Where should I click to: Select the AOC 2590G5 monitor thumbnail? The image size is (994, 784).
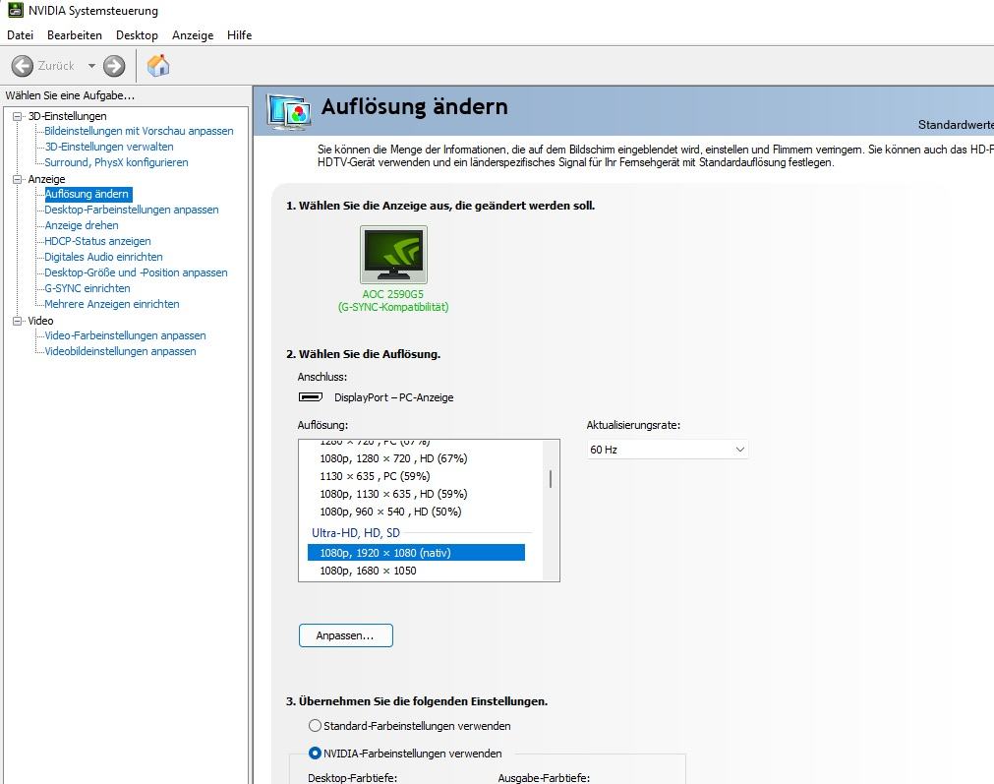tap(393, 255)
